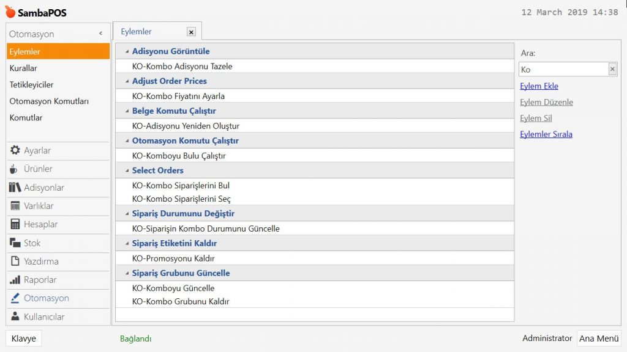Select Tetikleyiciler from the sidebar menu
627x352 pixels.
pos(31,85)
